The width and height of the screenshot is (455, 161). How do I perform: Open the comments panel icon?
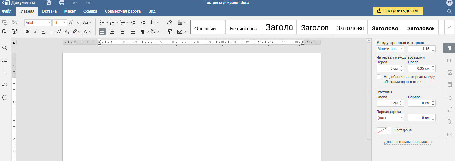5,60
